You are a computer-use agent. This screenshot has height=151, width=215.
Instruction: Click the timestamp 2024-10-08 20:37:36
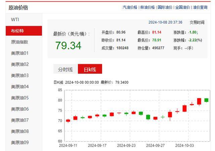165,22
